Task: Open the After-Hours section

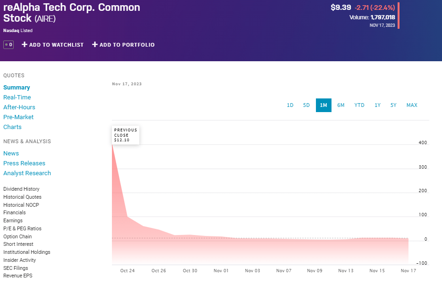Action: pos(19,107)
